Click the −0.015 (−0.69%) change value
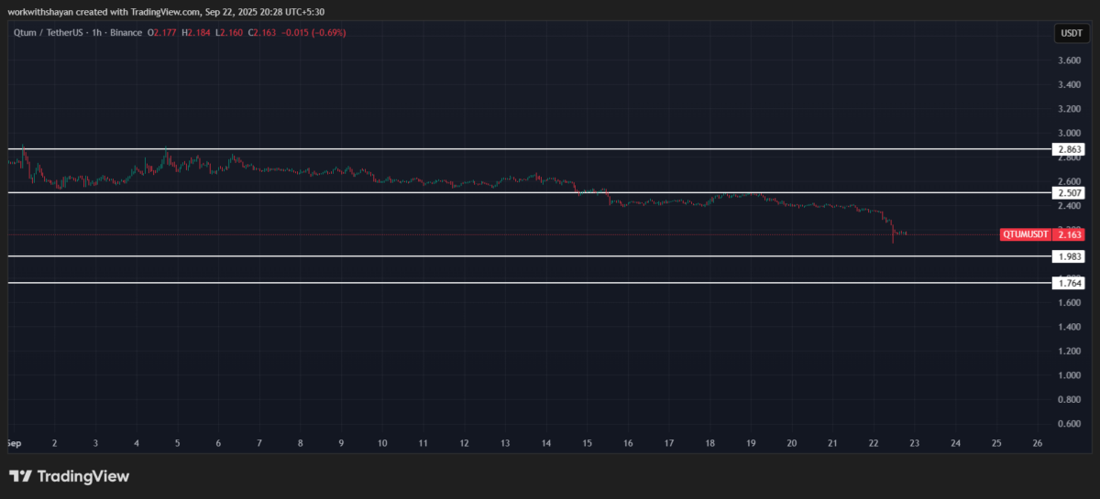The width and height of the screenshot is (1100, 499). (314, 33)
